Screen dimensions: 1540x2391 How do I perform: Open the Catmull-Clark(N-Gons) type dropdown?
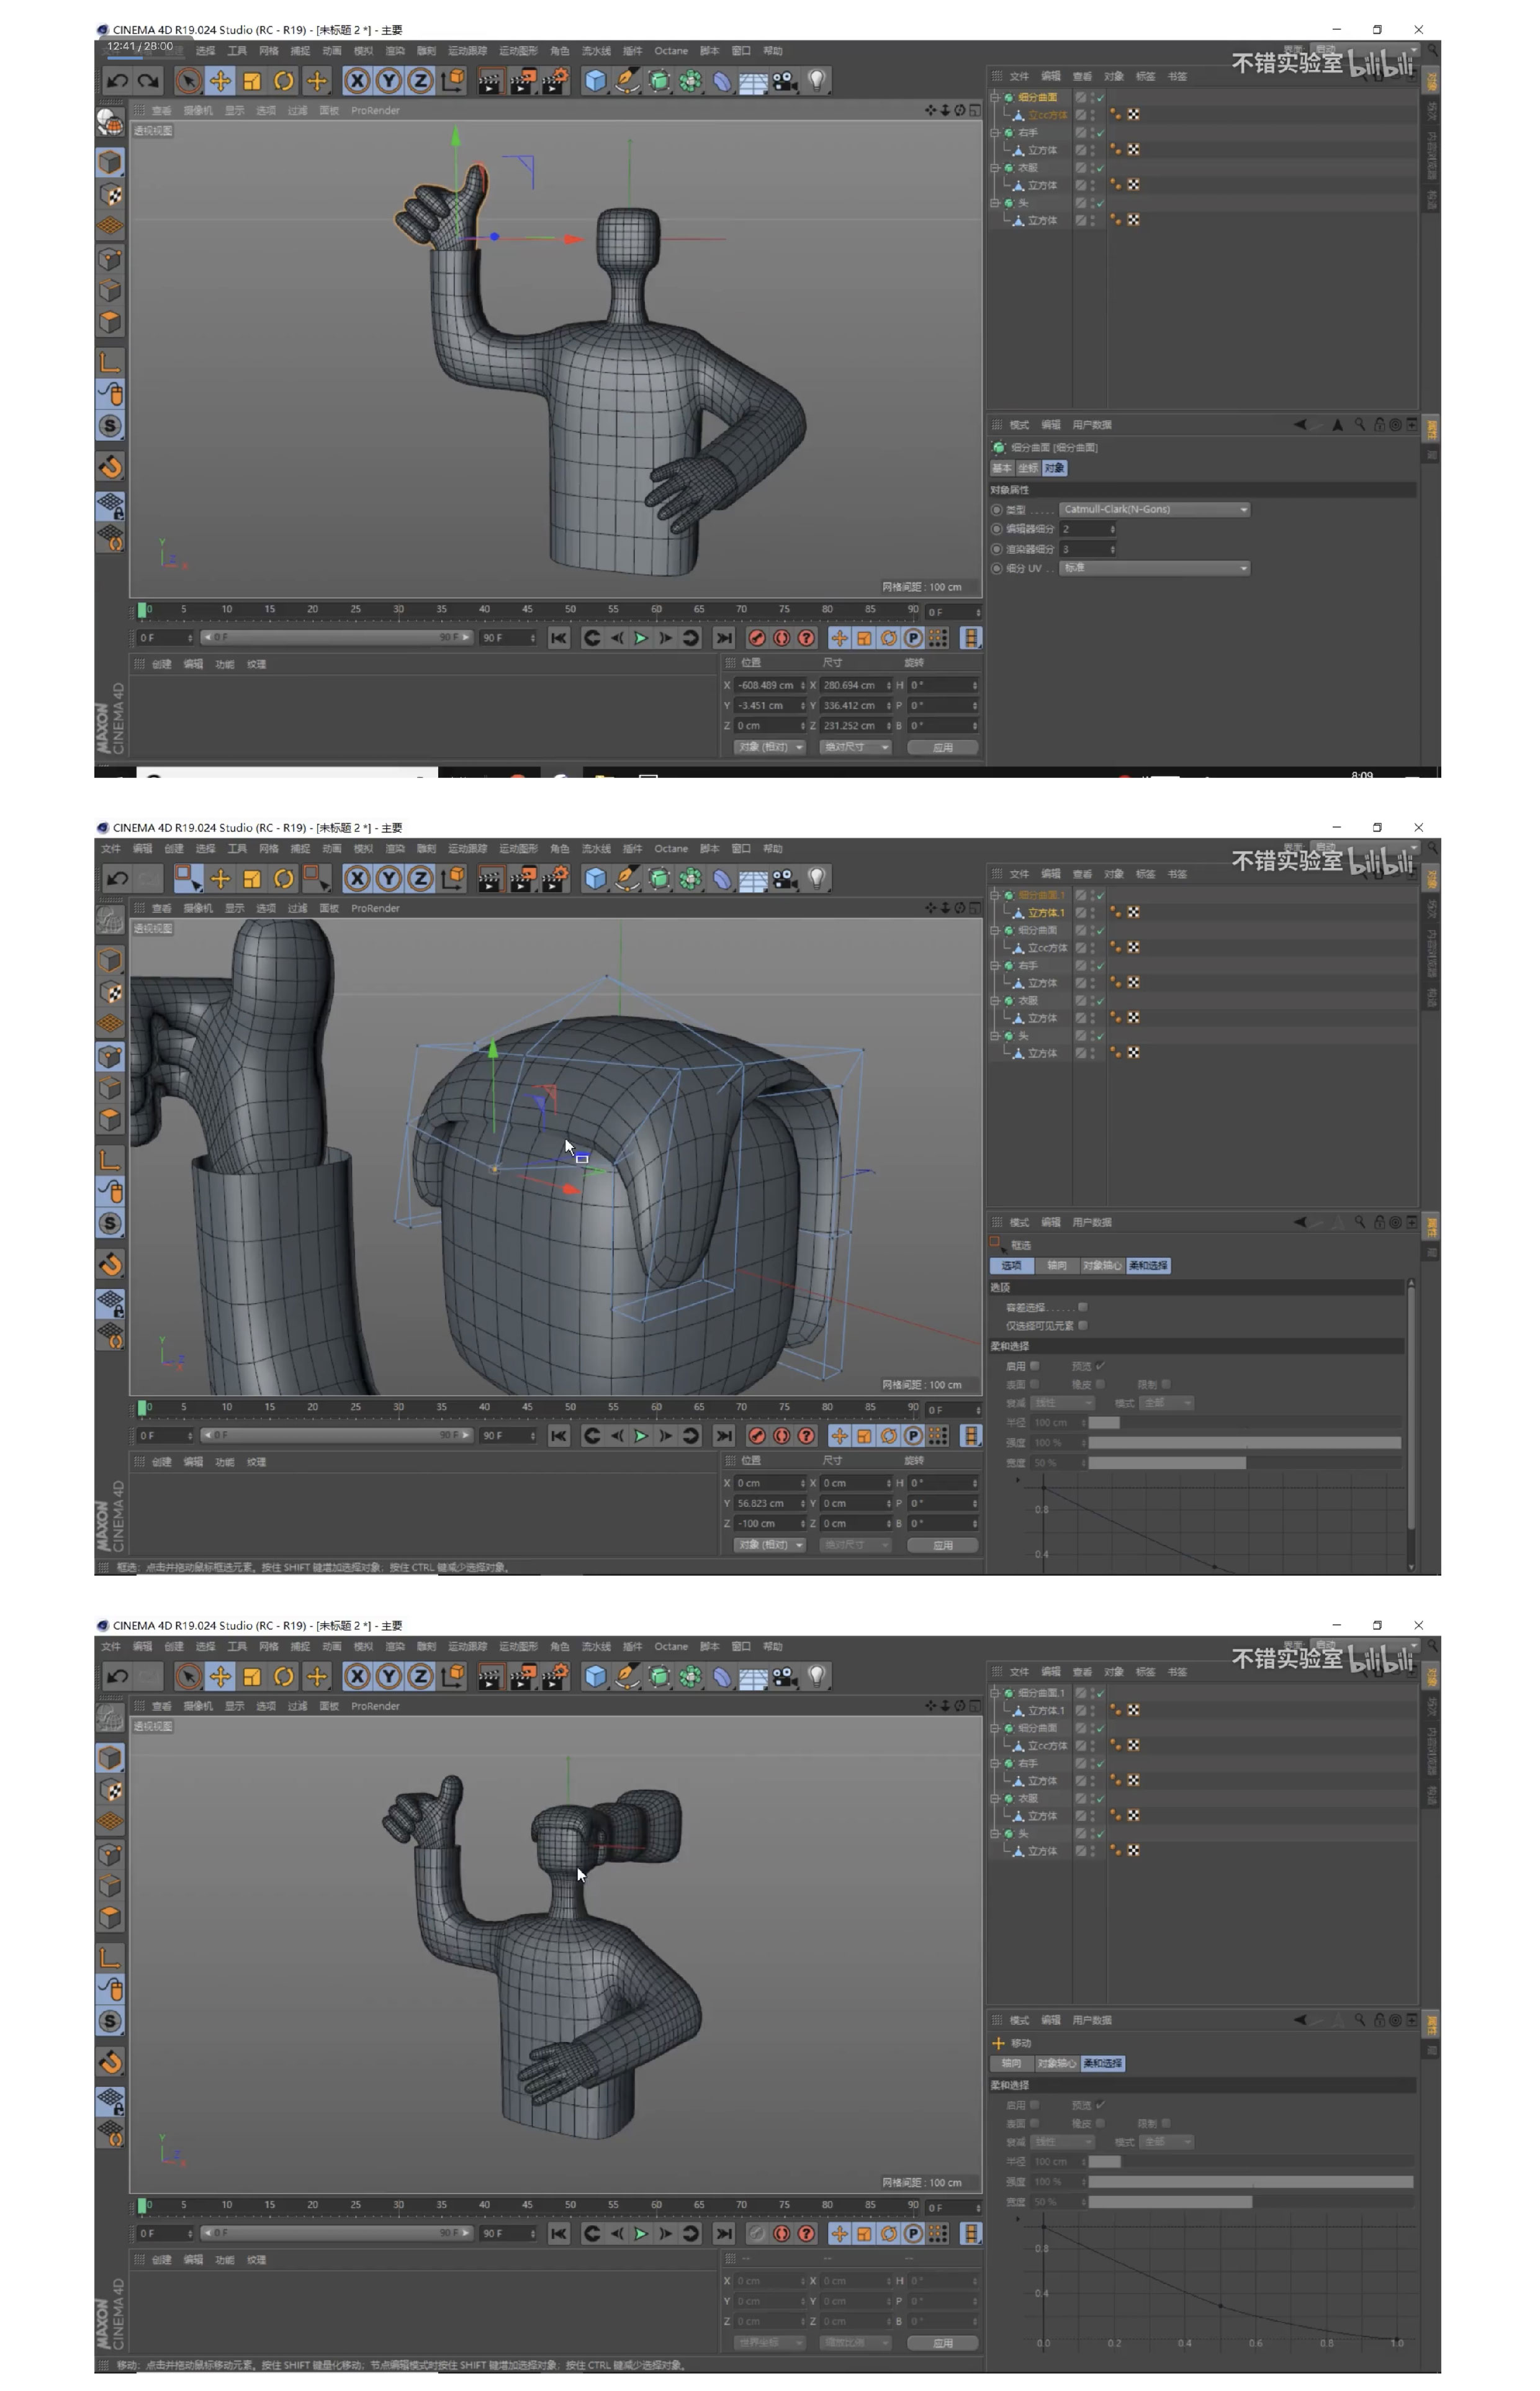[1155, 510]
